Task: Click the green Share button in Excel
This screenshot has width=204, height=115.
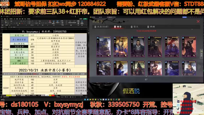Action: point(85,19)
